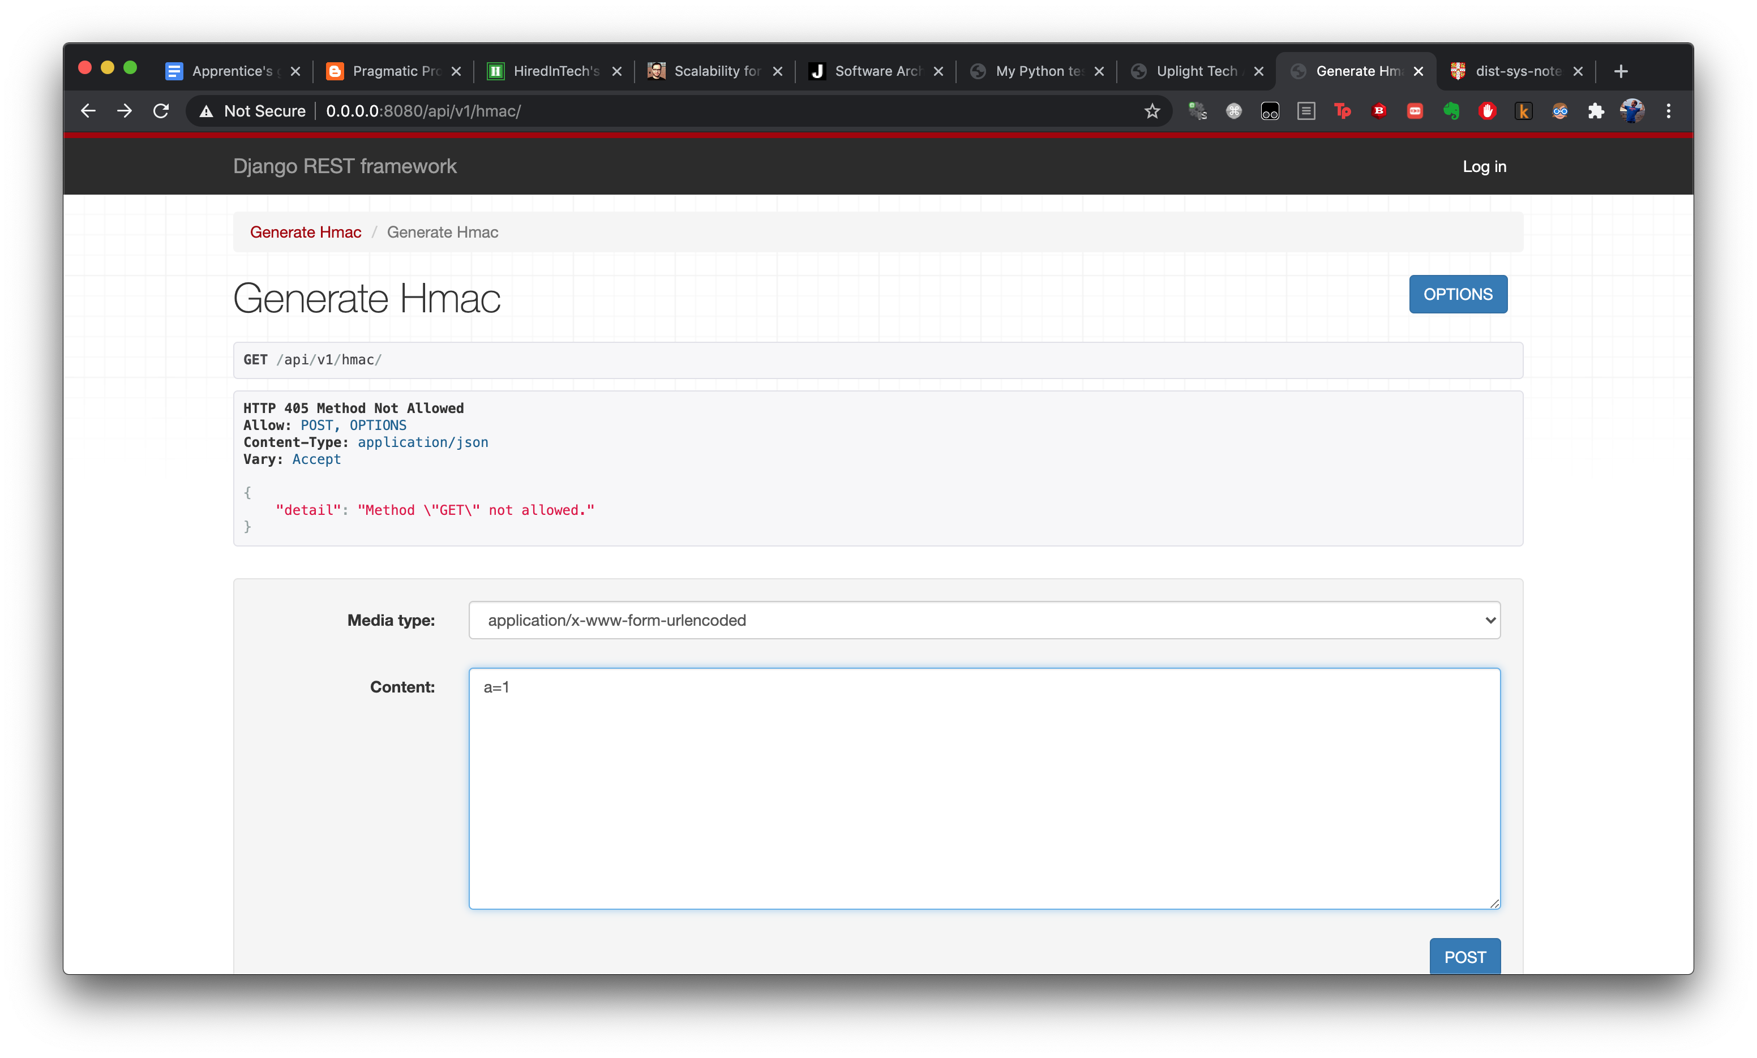The width and height of the screenshot is (1757, 1058).
Task: Click the red Generate Hmac breadcrumb link
Action: [305, 233]
